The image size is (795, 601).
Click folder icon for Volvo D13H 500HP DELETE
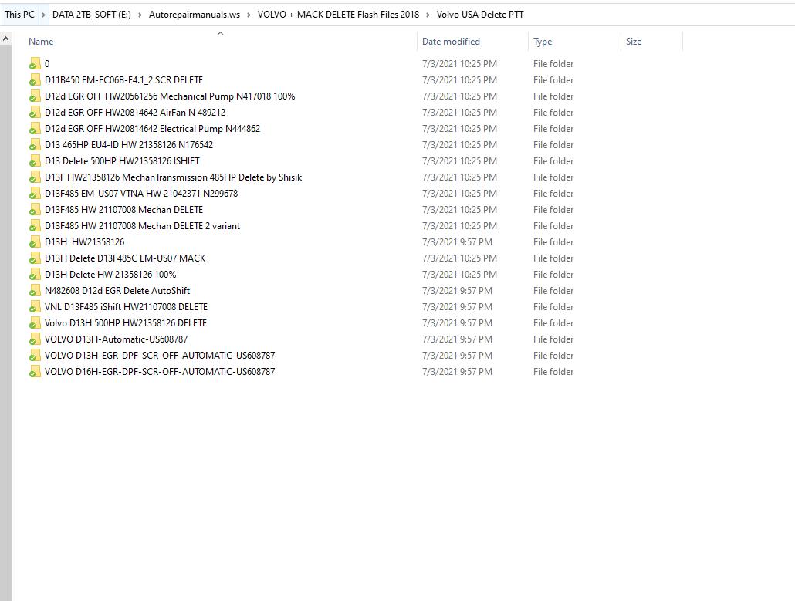click(35, 323)
